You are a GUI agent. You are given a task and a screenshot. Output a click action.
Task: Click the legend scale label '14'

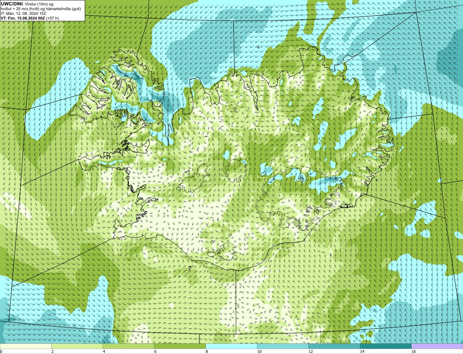[x=362, y=351]
